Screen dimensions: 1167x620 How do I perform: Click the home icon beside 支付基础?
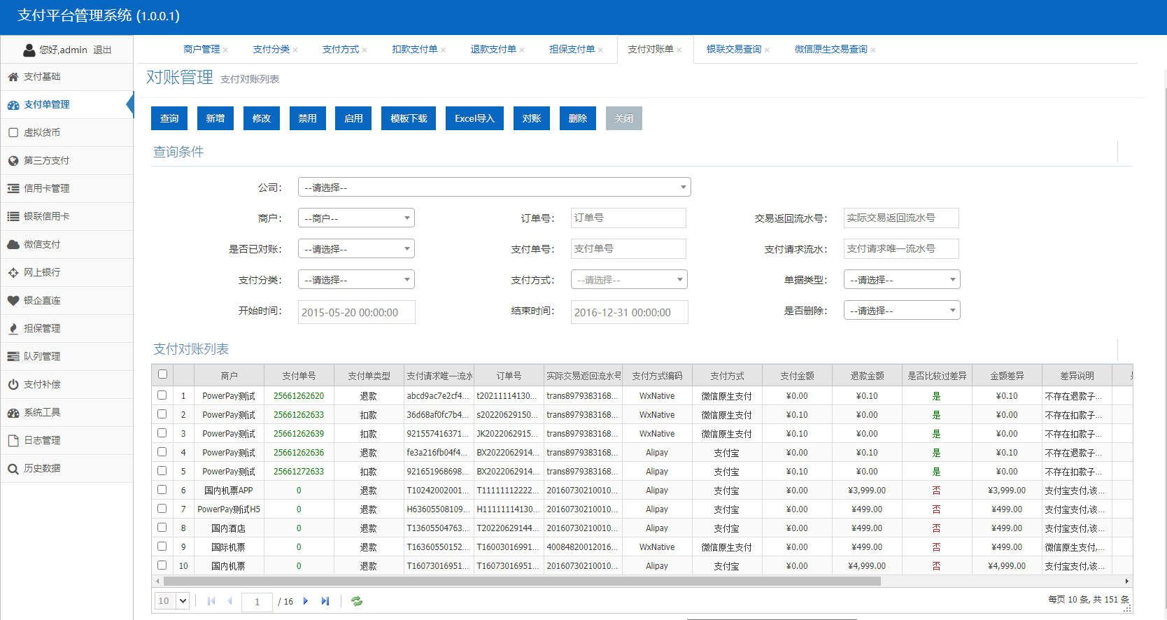[13, 77]
